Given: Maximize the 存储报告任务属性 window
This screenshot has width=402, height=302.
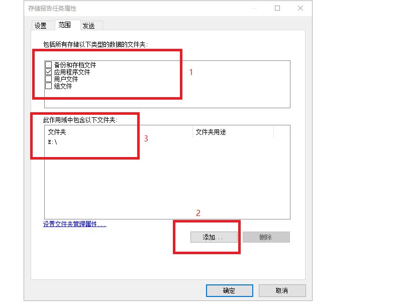Looking at the screenshot, I should 277,8.
